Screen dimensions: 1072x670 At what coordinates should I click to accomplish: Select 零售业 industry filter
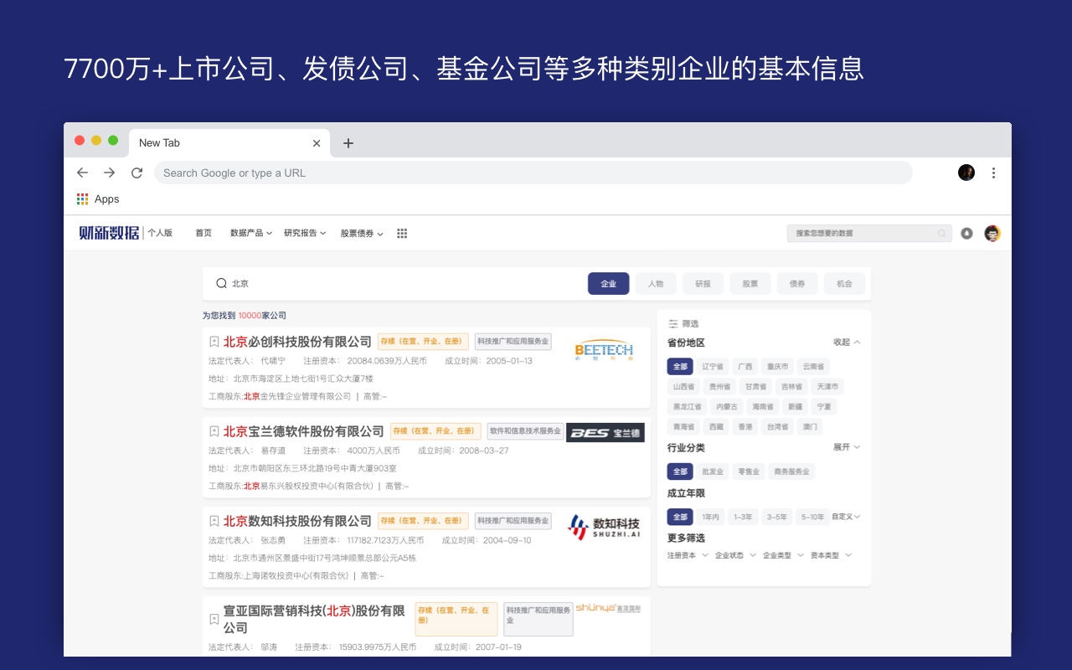pyautogui.click(x=748, y=472)
